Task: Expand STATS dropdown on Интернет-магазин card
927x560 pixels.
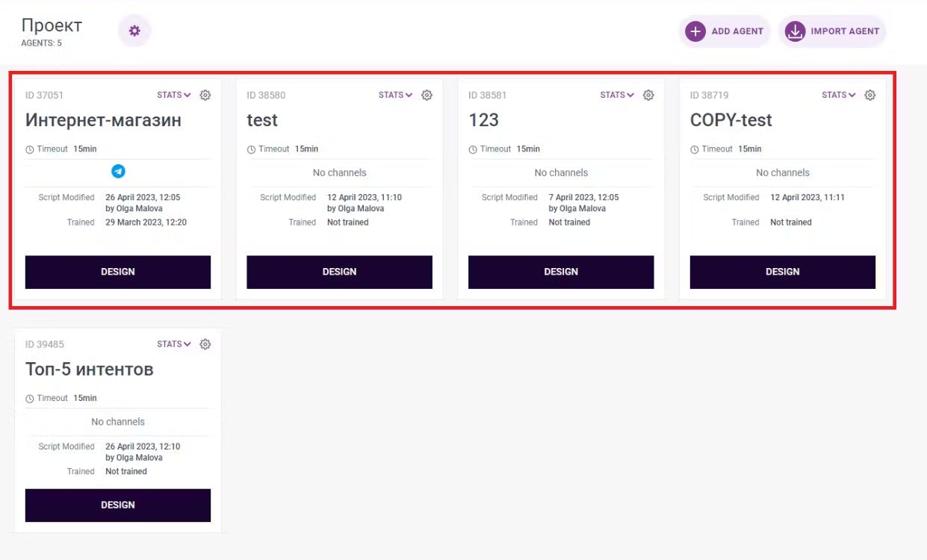Action: click(x=174, y=95)
